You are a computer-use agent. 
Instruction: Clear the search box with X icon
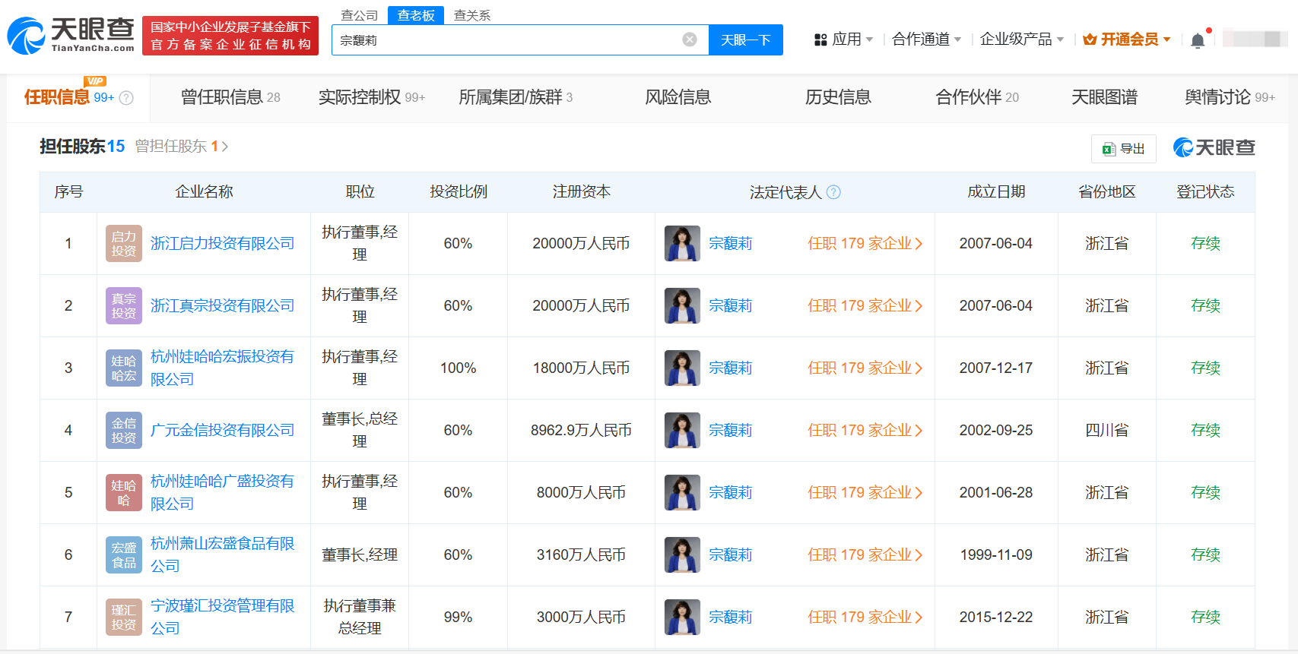click(690, 39)
